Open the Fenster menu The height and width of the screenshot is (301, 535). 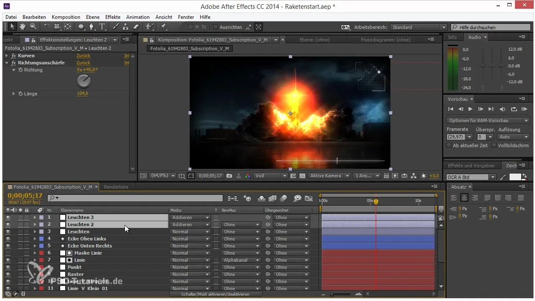point(186,17)
